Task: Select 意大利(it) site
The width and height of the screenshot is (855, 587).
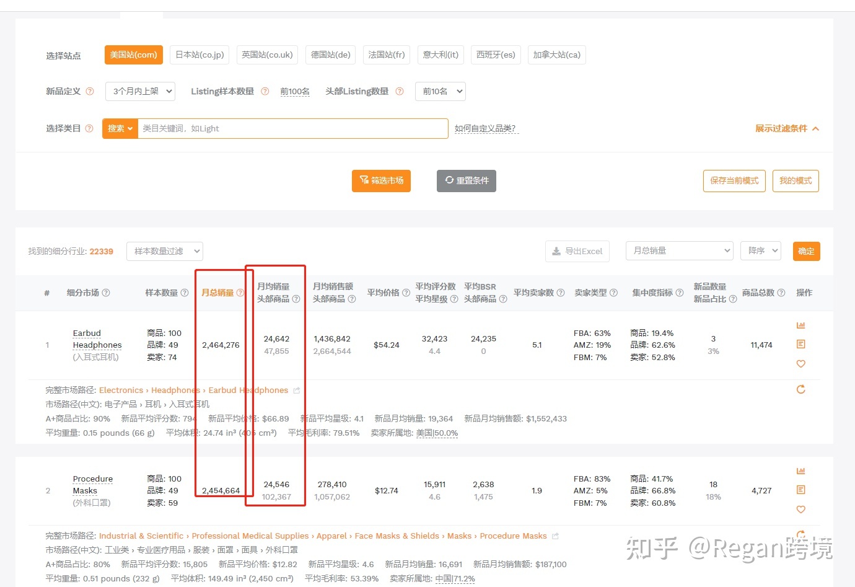Action: 441,55
